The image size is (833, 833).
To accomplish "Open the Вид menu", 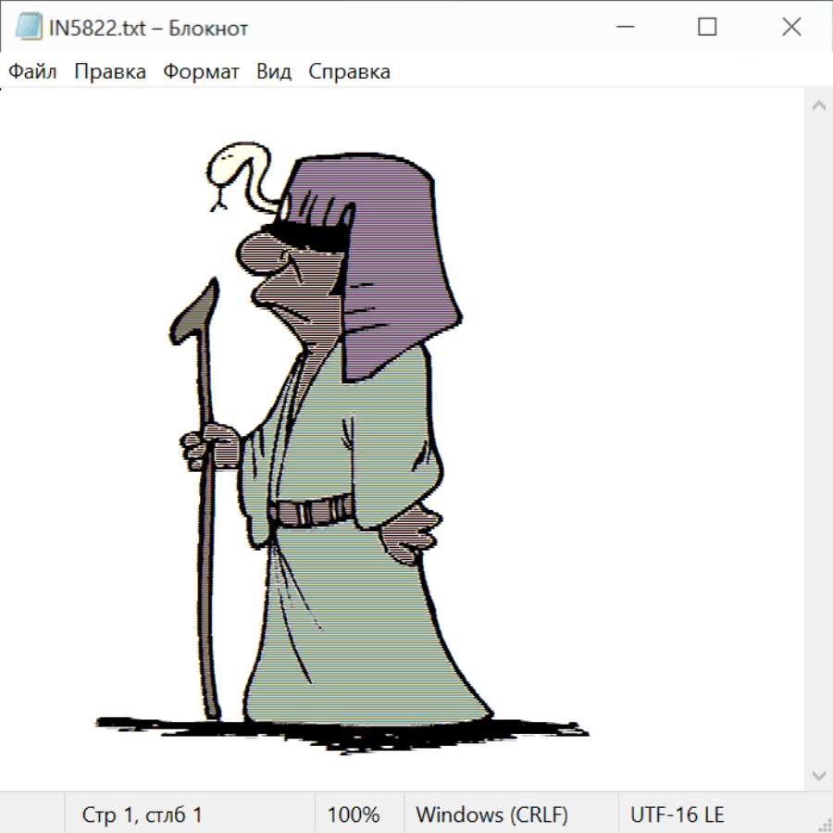I will [x=274, y=71].
